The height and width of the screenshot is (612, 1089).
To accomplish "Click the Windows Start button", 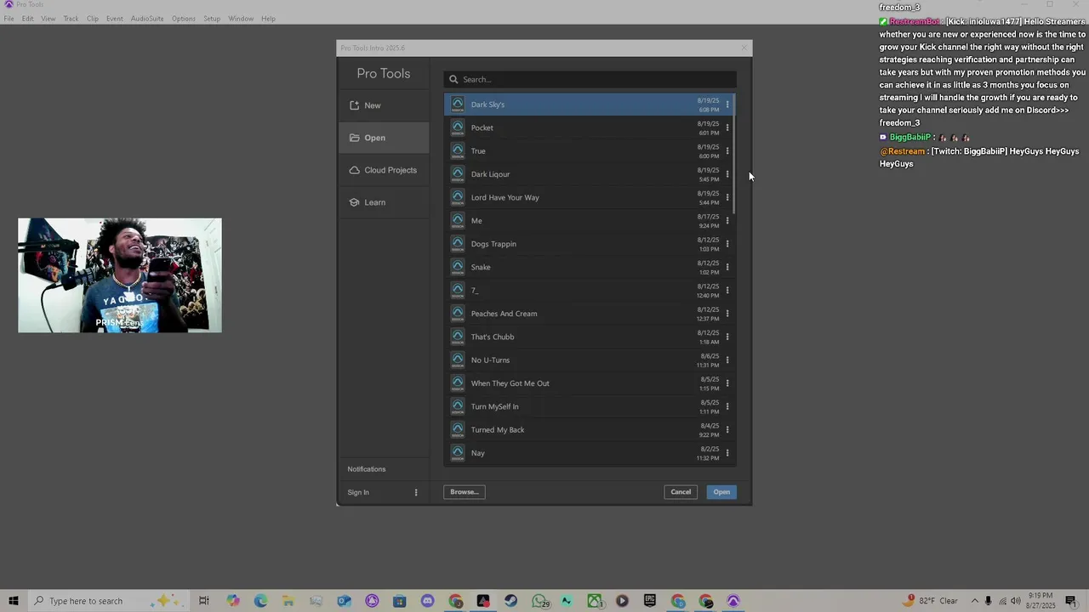I will coord(13,601).
